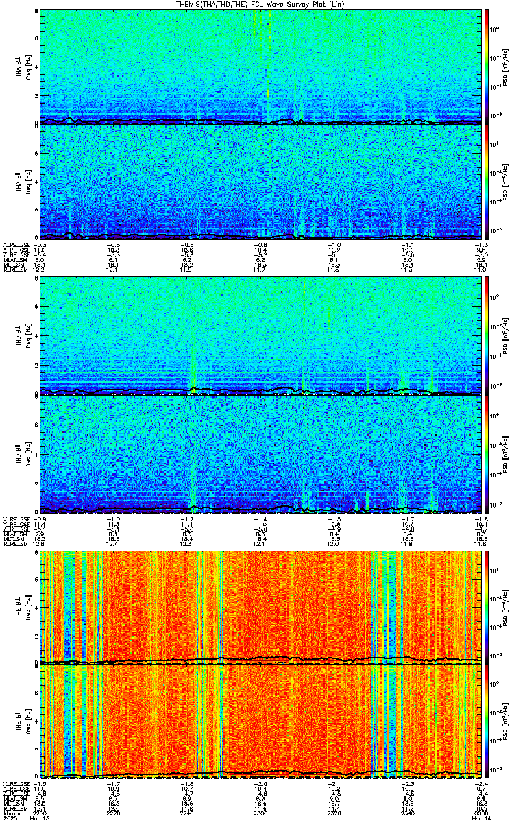Click the 2220 time label on bottom axis
This screenshot has height=823, width=514.
coord(113,813)
